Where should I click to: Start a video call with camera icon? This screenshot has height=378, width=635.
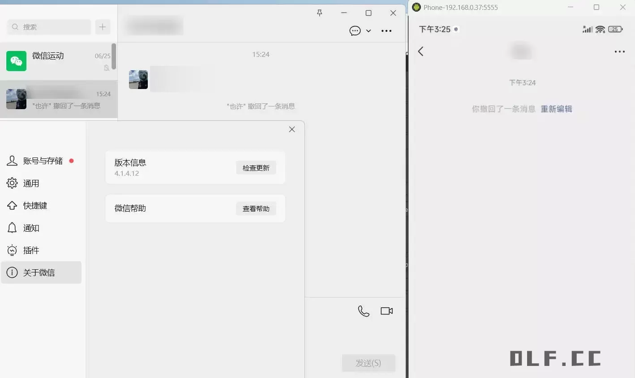tap(386, 311)
